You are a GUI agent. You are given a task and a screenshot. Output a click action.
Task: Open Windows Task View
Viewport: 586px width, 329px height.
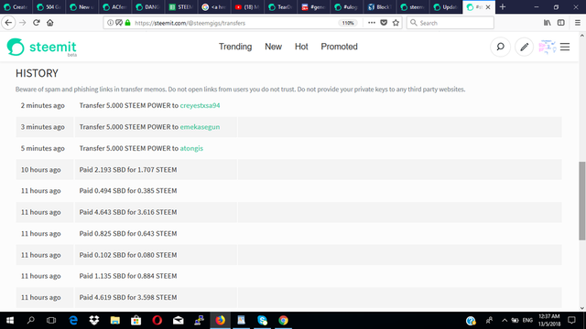51,321
